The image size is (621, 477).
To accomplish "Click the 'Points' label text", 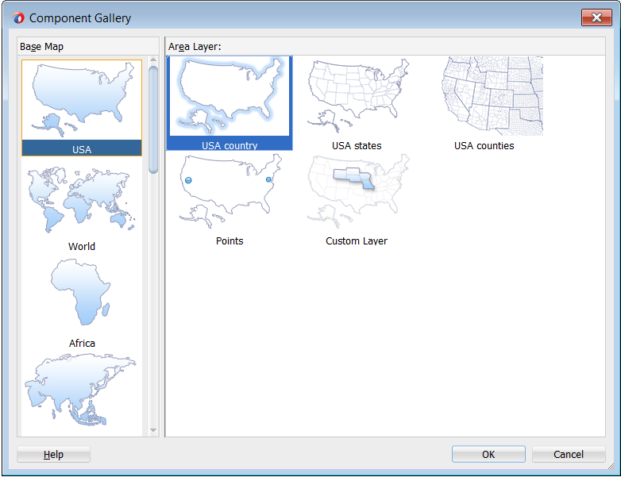I will [229, 240].
